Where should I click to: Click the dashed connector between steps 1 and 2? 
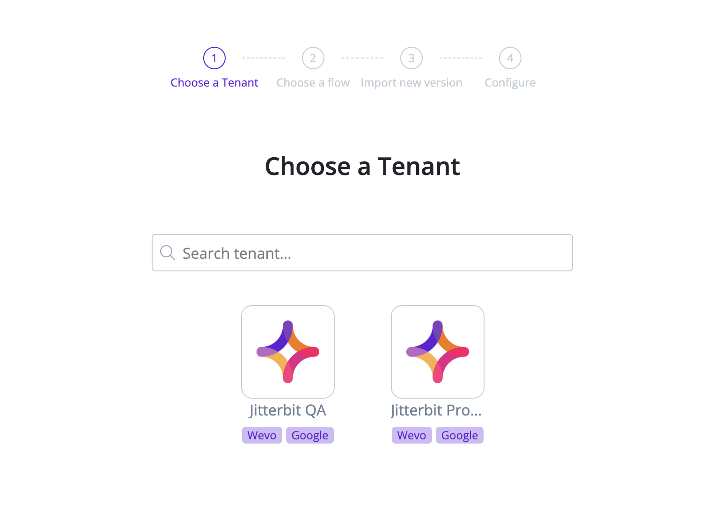point(264,58)
